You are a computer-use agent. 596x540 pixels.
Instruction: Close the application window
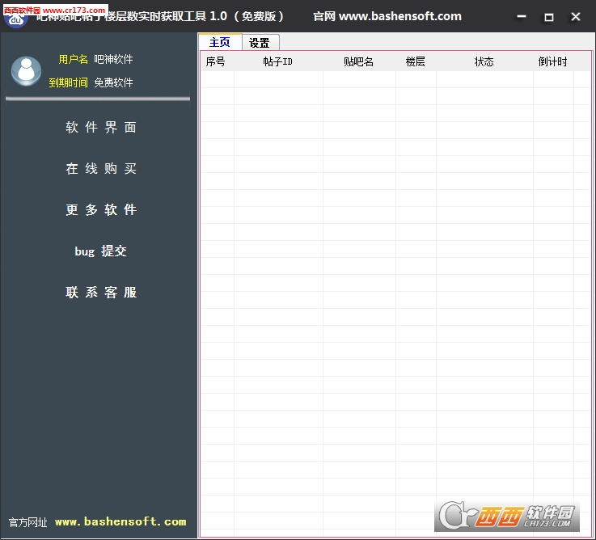tap(576, 17)
